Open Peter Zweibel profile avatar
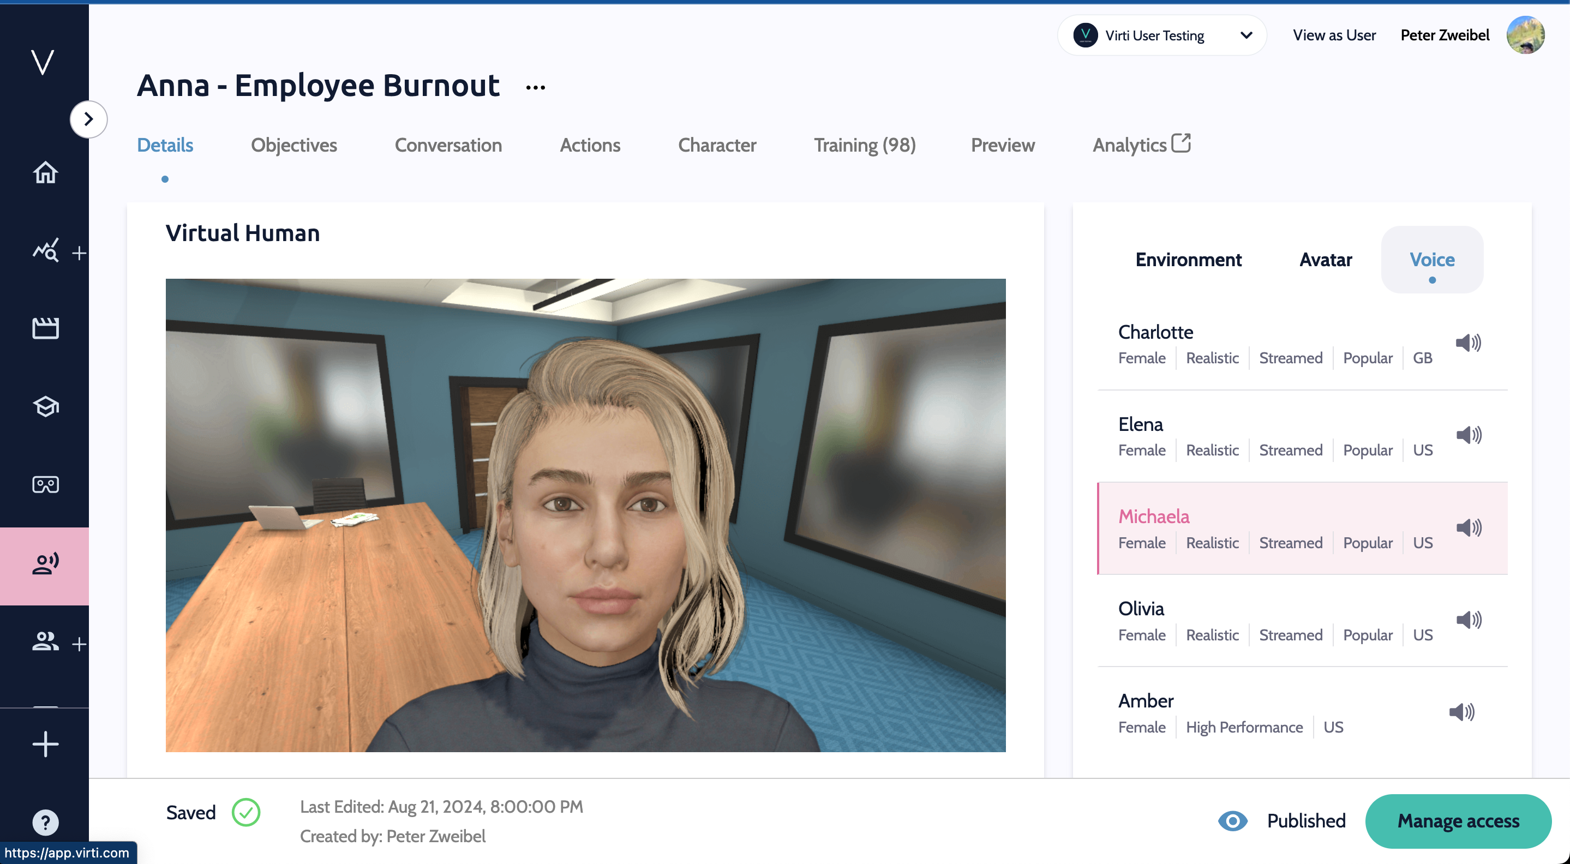1570x864 pixels. tap(1525, 35)
